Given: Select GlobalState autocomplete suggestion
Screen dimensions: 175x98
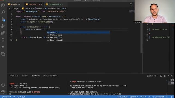Looking at the screenshot, I should (x=78, y=35).
